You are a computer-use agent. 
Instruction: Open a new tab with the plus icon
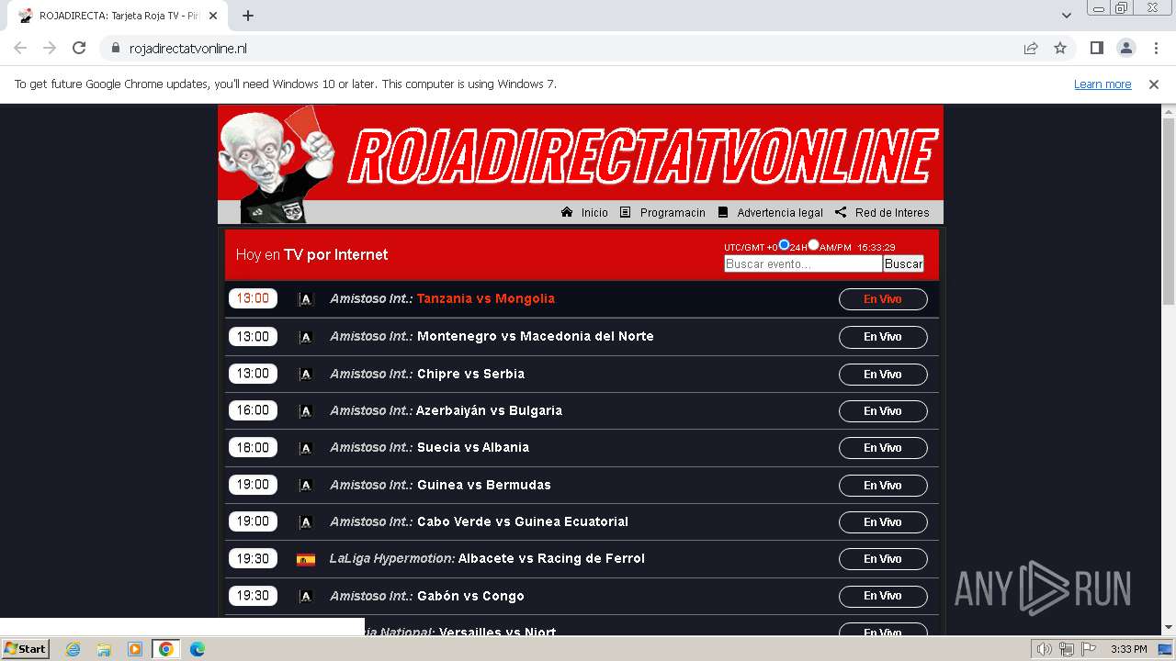click(248, 16)
